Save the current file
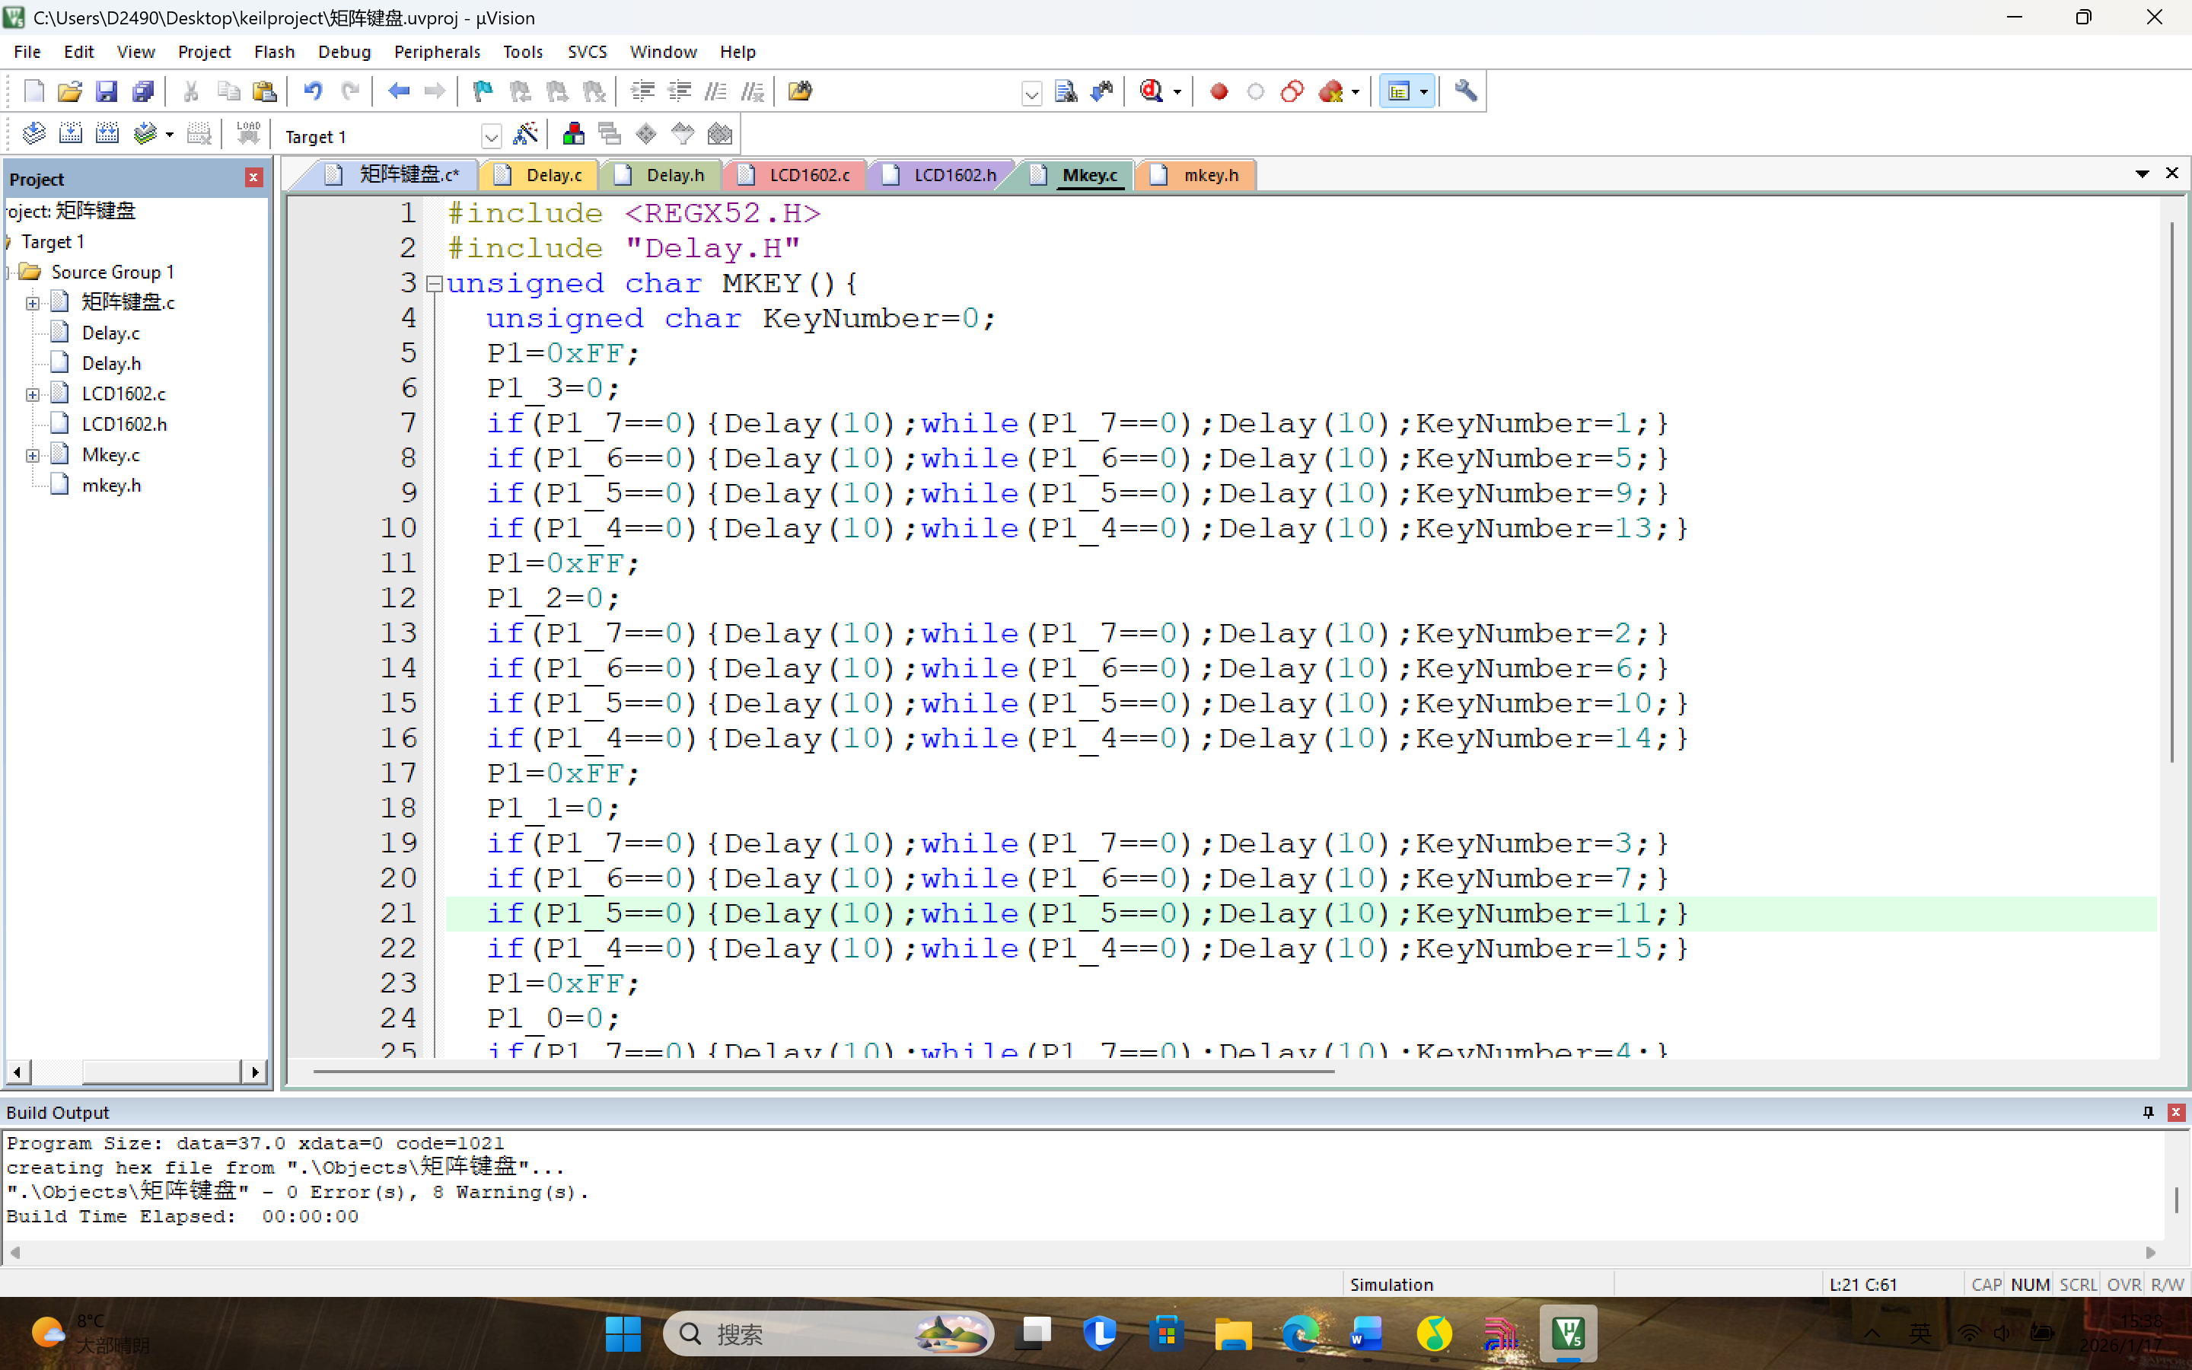This screenshot has width=2192, height=1370. point(106,91)
